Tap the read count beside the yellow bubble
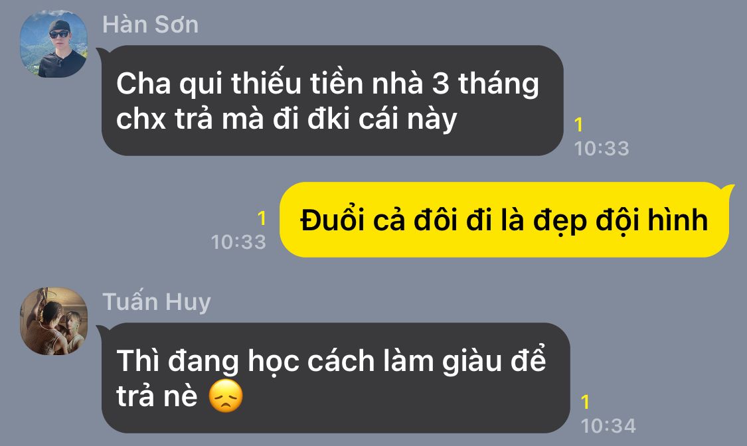Viewport: 747px width, 446px height. tap(262, 218)
